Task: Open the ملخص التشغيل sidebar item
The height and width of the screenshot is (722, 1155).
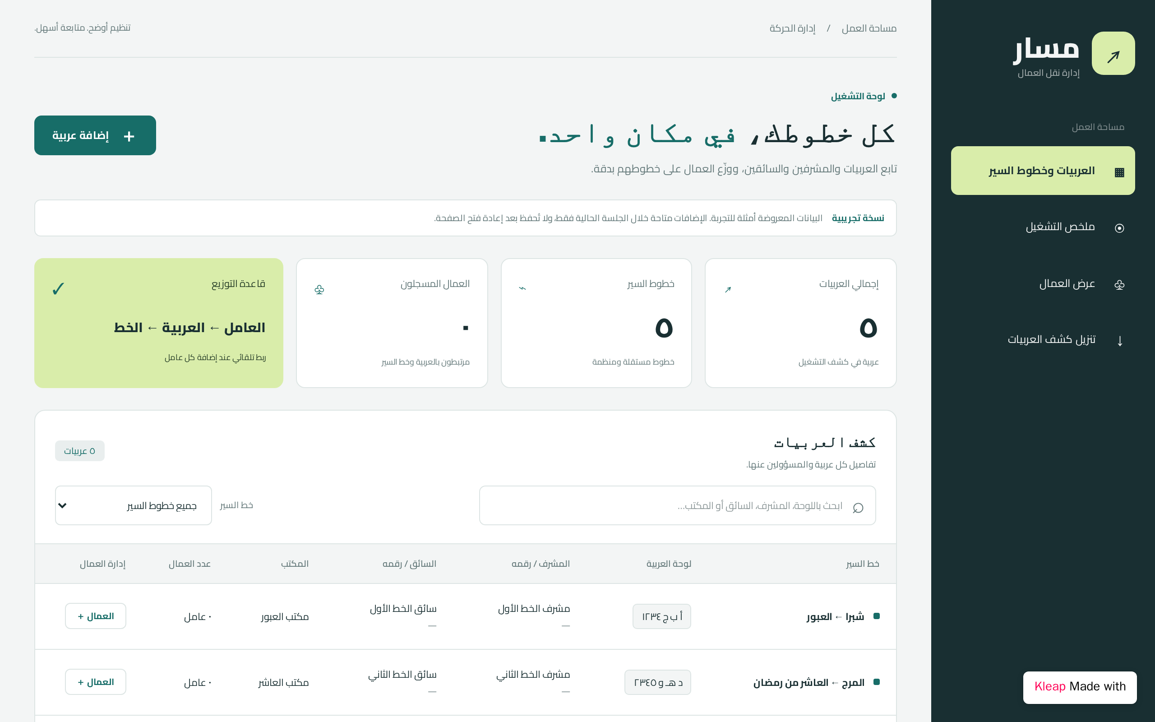Action: pos(1042,227)
